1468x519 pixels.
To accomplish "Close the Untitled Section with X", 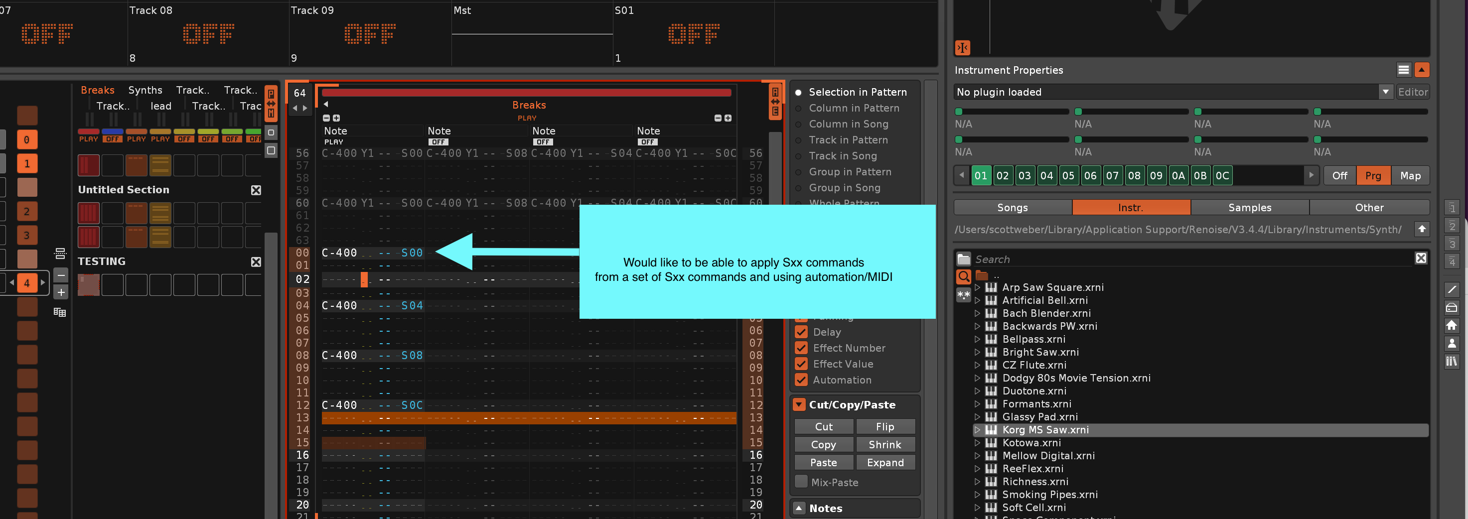I will pyautogui.click(x=256, y=190).
